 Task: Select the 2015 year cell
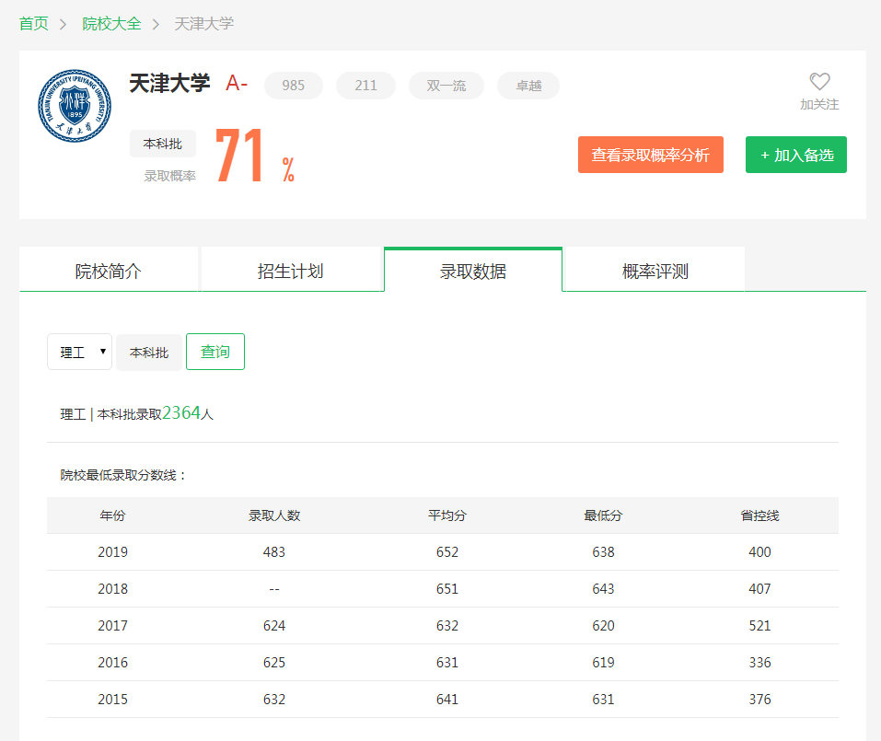pyautogui.click(x=112, y=699)
